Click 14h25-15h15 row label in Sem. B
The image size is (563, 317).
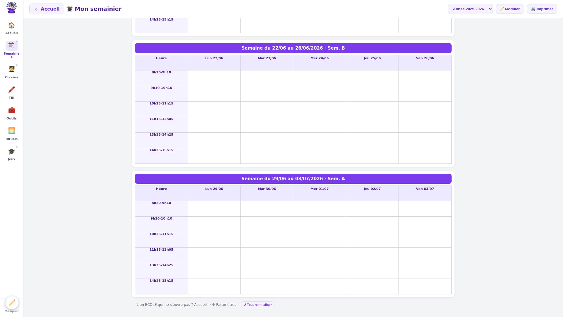pos(161,156)
